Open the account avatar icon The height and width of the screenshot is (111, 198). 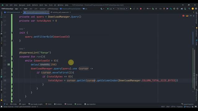pos(196,9)
